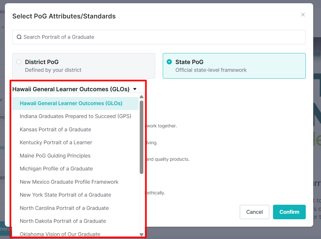
Task: Choose Indiana Graduates Prepared to Succeed (GPS)
Action: pyautogui.click(x=75, y=116)
